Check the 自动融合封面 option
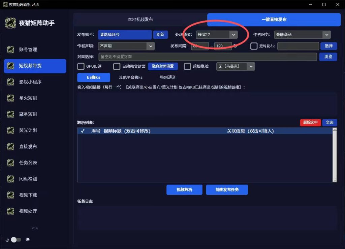The height and width of the screenshot is (249, 345). 117,66
